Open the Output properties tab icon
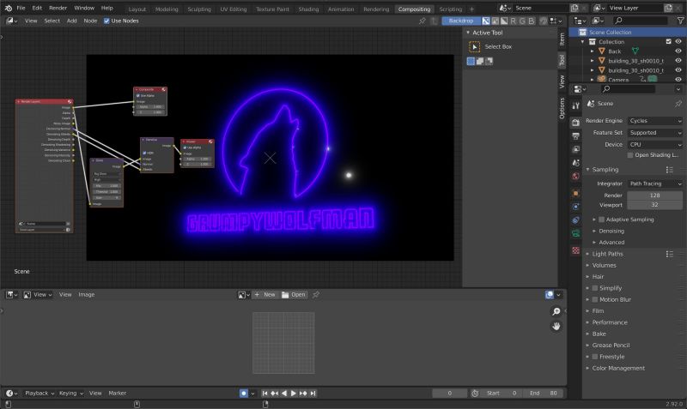The height and width of the screenshot is (409, 687). 575,136
